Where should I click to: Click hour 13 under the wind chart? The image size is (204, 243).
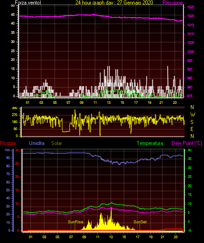(109, 102)
